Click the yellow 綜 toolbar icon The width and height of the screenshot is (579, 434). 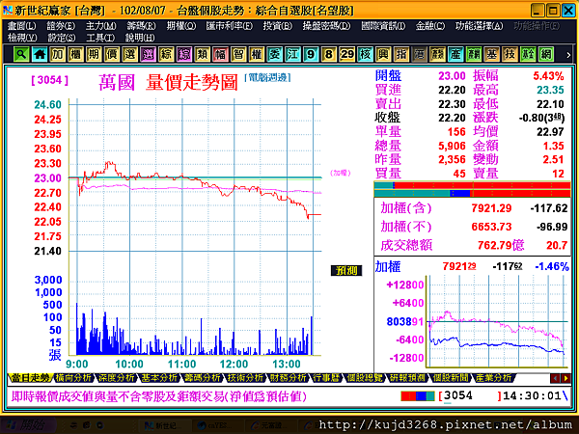(166, 54)
